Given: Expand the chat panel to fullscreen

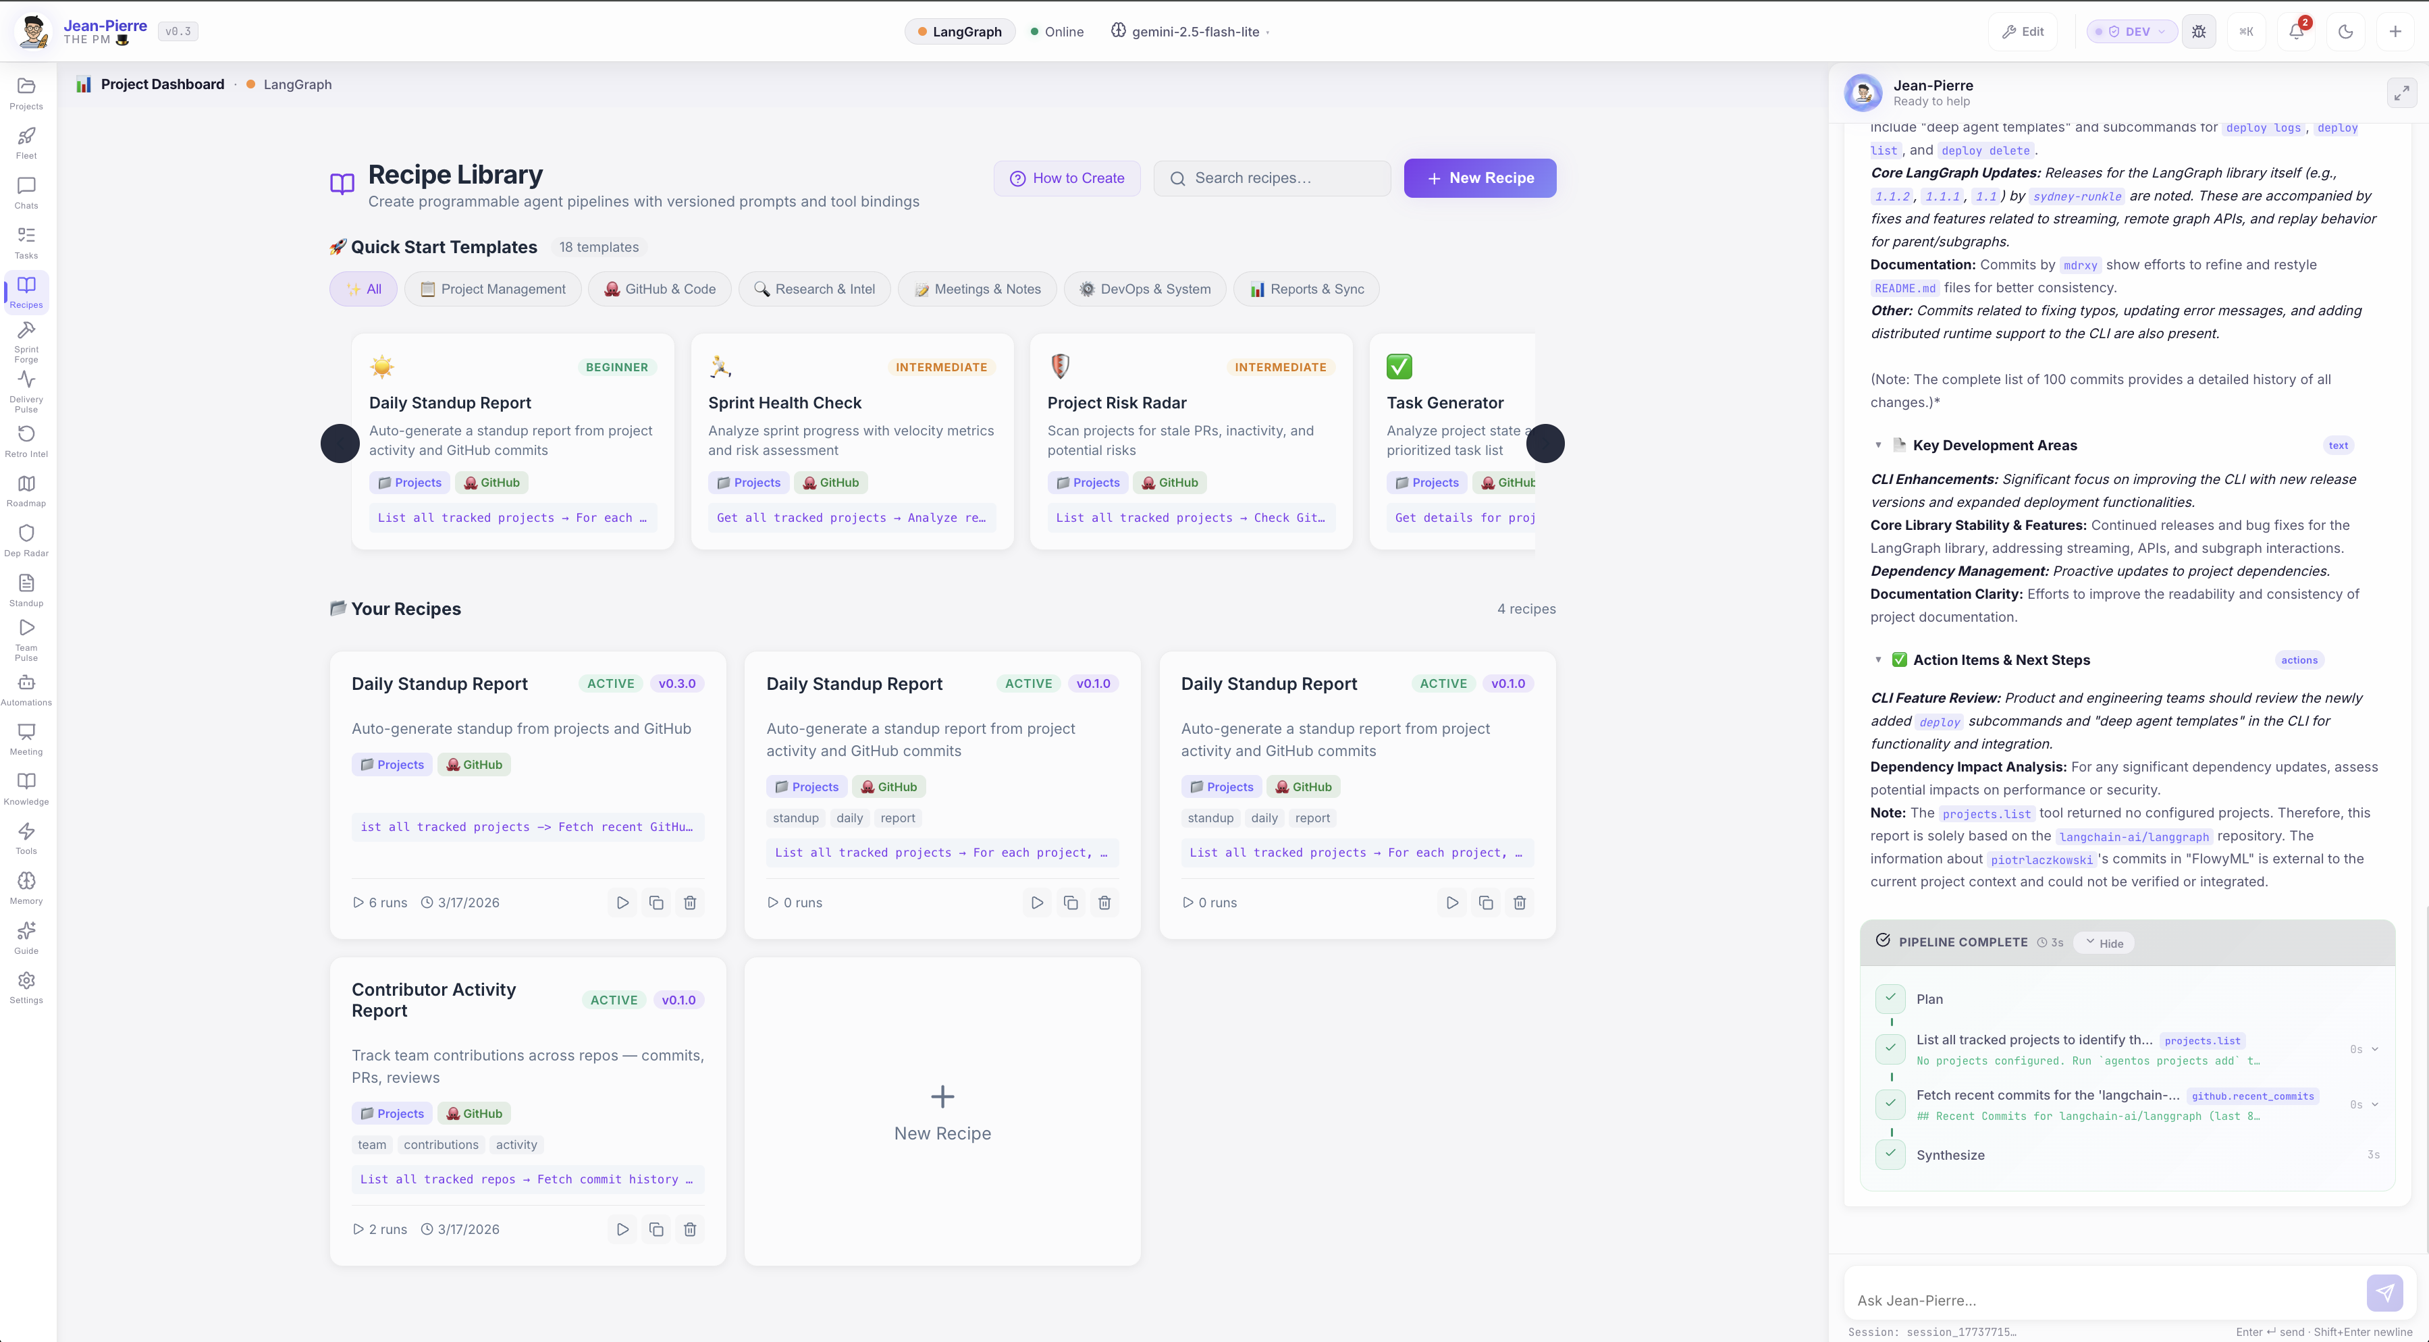Looking at the screenshot, I should pos(2401,92).
